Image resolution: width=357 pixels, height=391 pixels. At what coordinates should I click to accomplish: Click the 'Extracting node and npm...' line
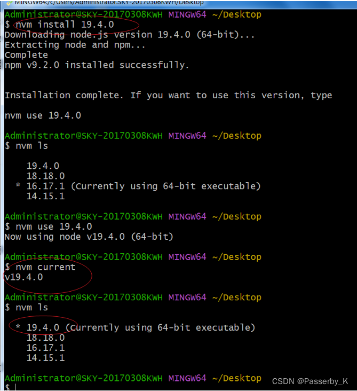(75, 45)
